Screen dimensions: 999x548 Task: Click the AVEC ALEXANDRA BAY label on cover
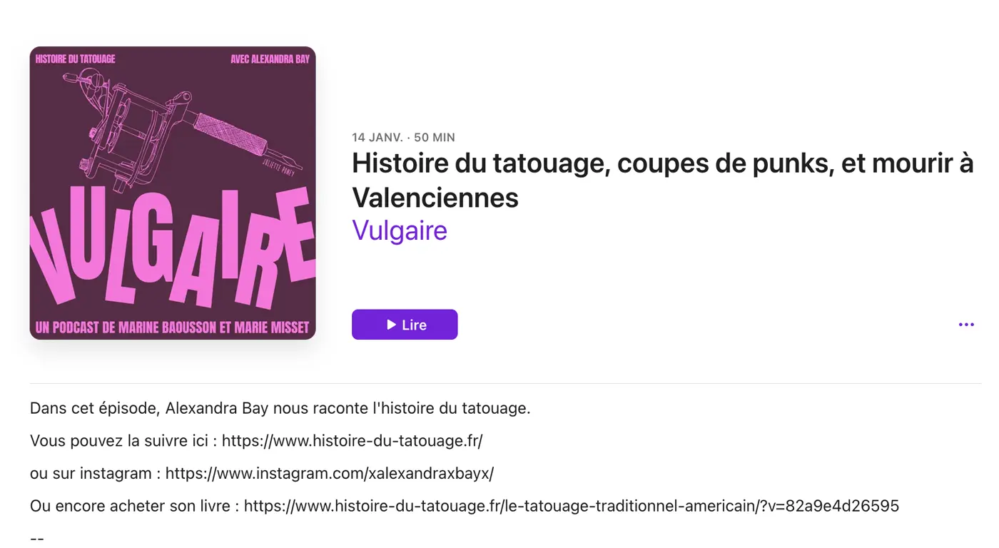tap(270, 59)
